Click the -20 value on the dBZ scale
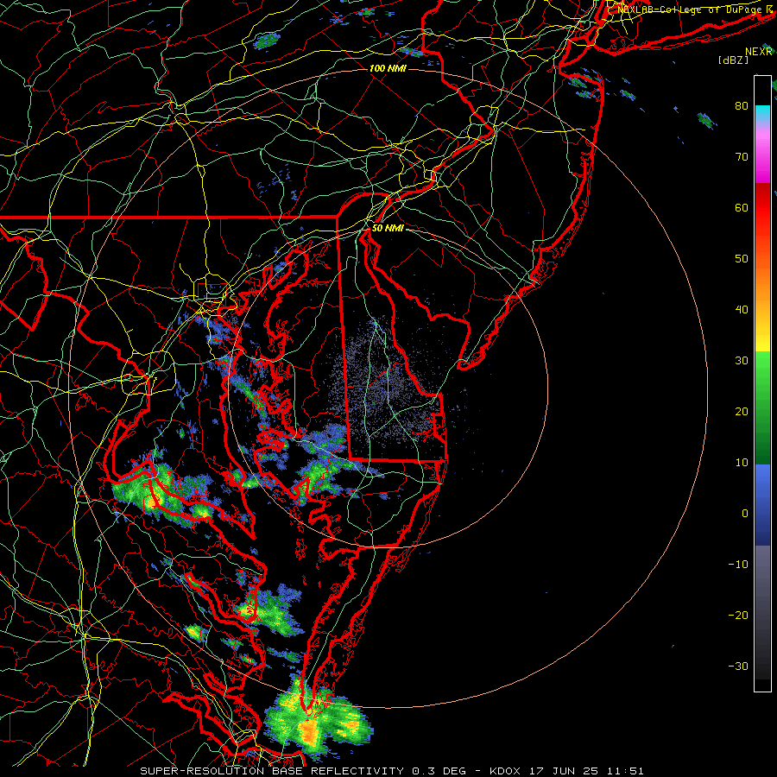Screen dimensions: 777x777 click(738, 616)
